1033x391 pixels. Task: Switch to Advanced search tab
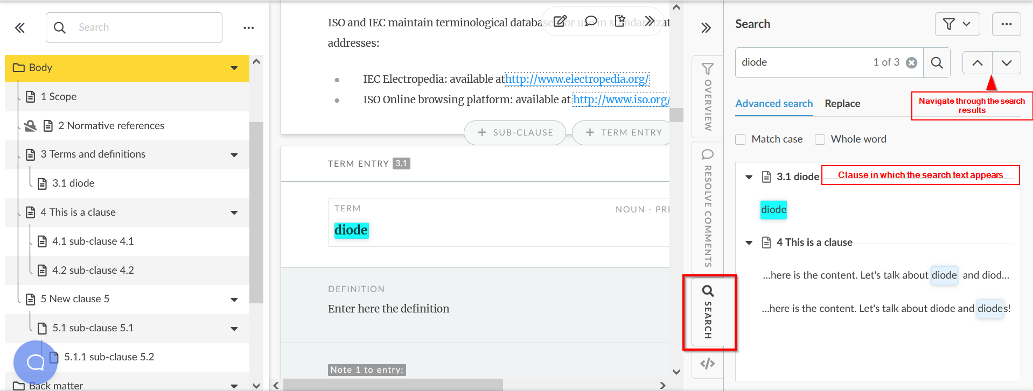[774, 103]
